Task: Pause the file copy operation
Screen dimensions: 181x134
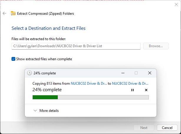Action: (132, 90)
